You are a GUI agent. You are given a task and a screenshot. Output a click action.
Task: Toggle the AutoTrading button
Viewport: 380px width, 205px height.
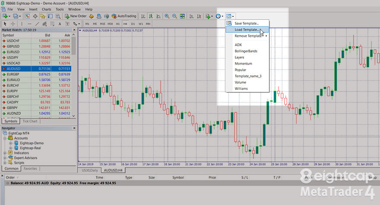pos(124,16)
